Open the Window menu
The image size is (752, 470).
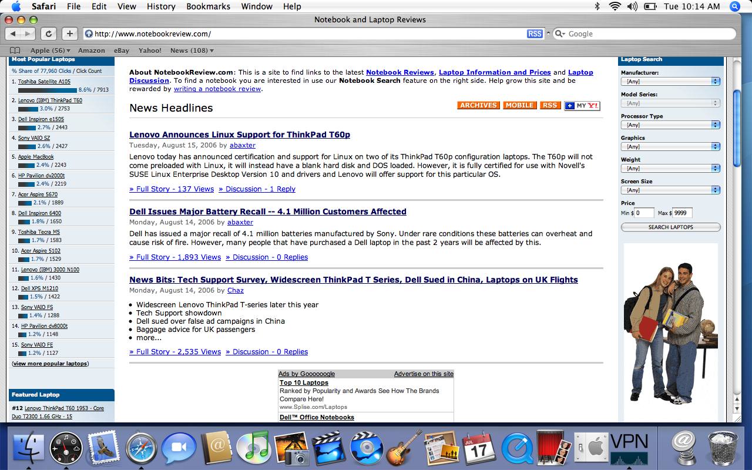pyautogui.click(x=257, y=6)
